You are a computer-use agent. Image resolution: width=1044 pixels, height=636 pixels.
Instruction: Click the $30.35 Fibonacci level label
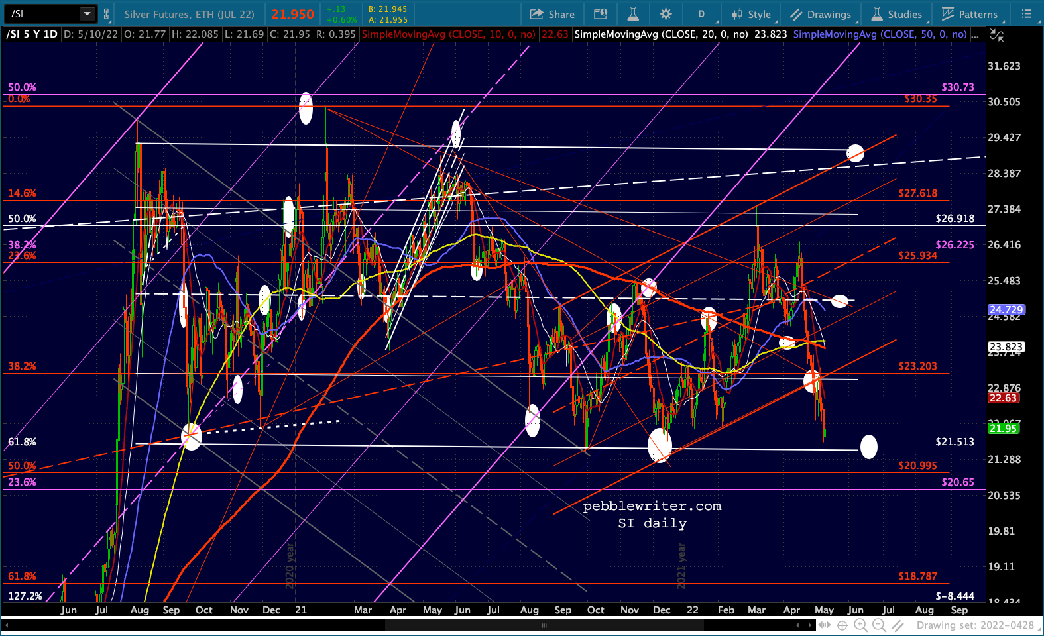(921, 99)
